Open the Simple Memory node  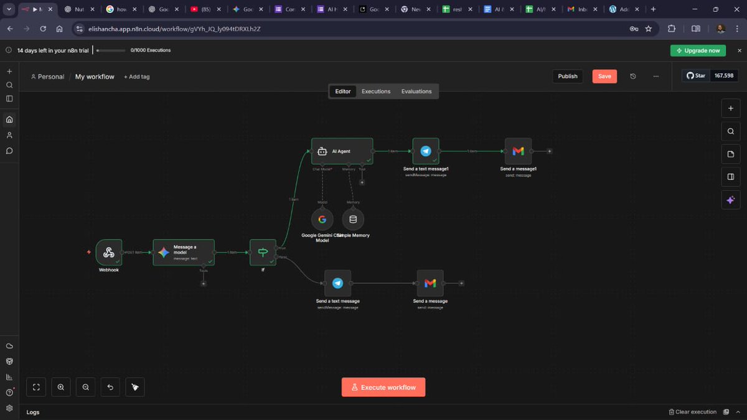click(x=353, y=219)
